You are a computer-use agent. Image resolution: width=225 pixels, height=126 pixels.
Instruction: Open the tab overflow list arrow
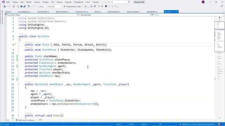click(x=224, y=12)
